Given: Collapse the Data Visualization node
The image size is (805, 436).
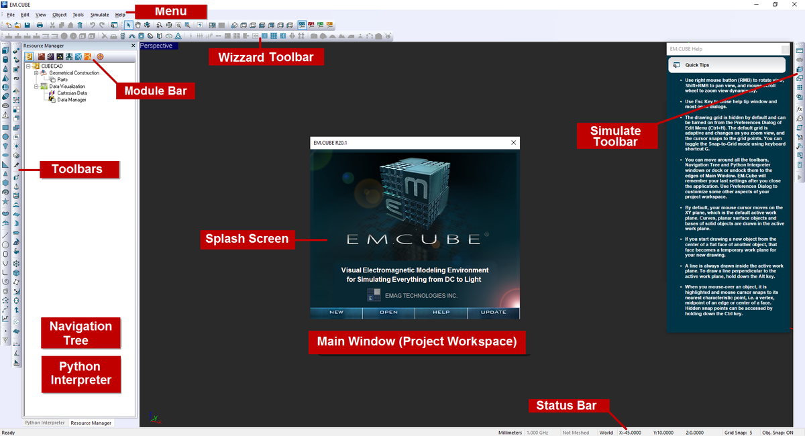Looking at the screenshot, I should coord(36,87).
